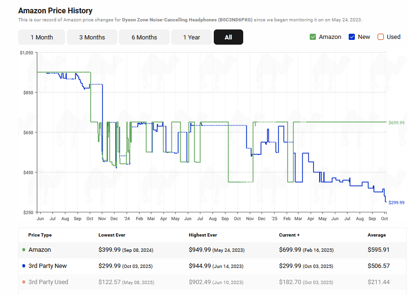This screenshot has width=409, height=295.
Task: Show the 6 Months price history
Action: pyautogui.click(x=144, y=37)
